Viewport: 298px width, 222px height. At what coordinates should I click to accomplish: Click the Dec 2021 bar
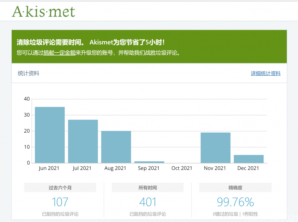(249, 159)
